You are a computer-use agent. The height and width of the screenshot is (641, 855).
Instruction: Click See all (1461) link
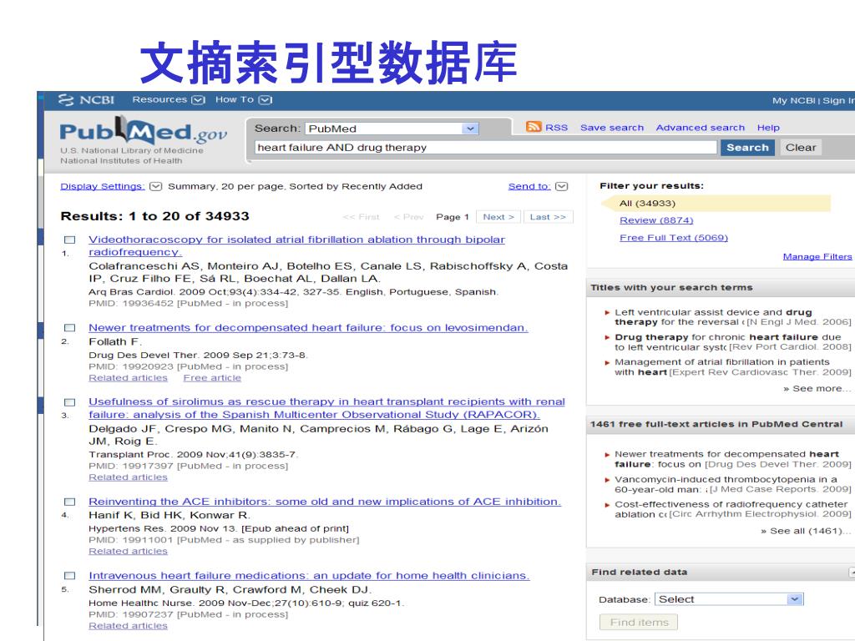click(806, 531)
